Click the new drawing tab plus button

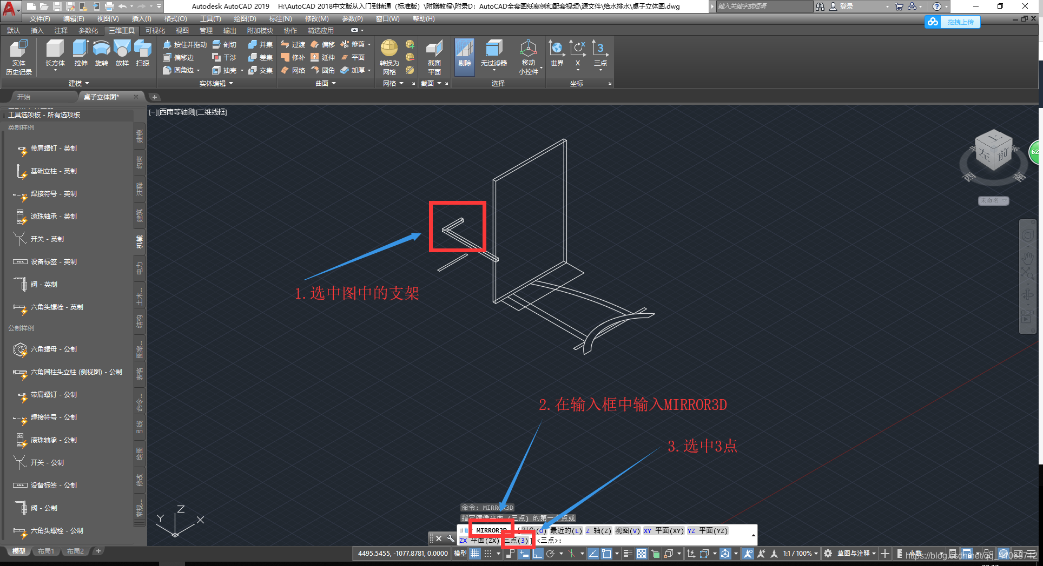coord(154,97)
